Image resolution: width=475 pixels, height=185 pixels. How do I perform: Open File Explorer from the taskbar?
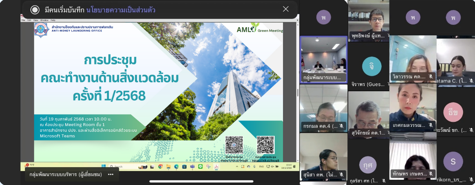point(168,166)
